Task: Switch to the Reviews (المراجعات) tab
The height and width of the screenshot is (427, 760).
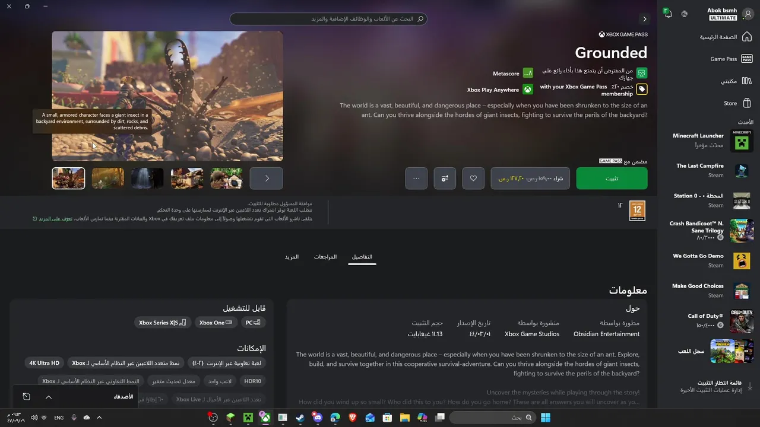Action: click(325, 257)
